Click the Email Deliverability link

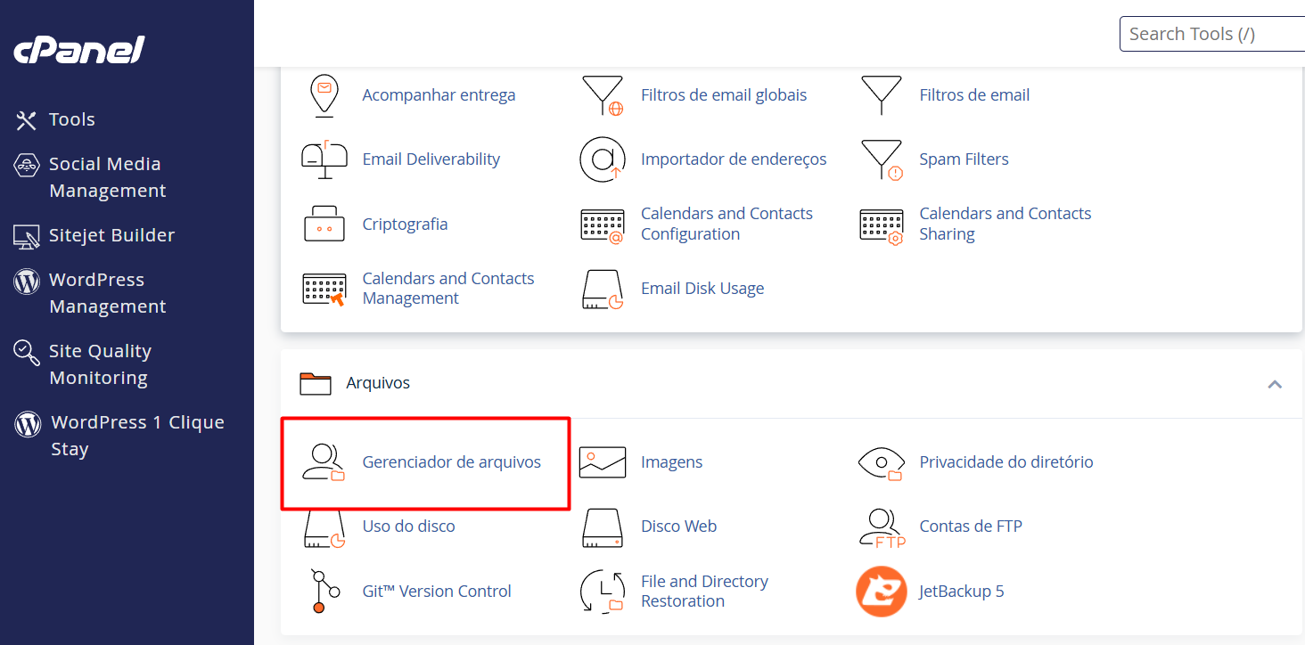click(431, 159)
